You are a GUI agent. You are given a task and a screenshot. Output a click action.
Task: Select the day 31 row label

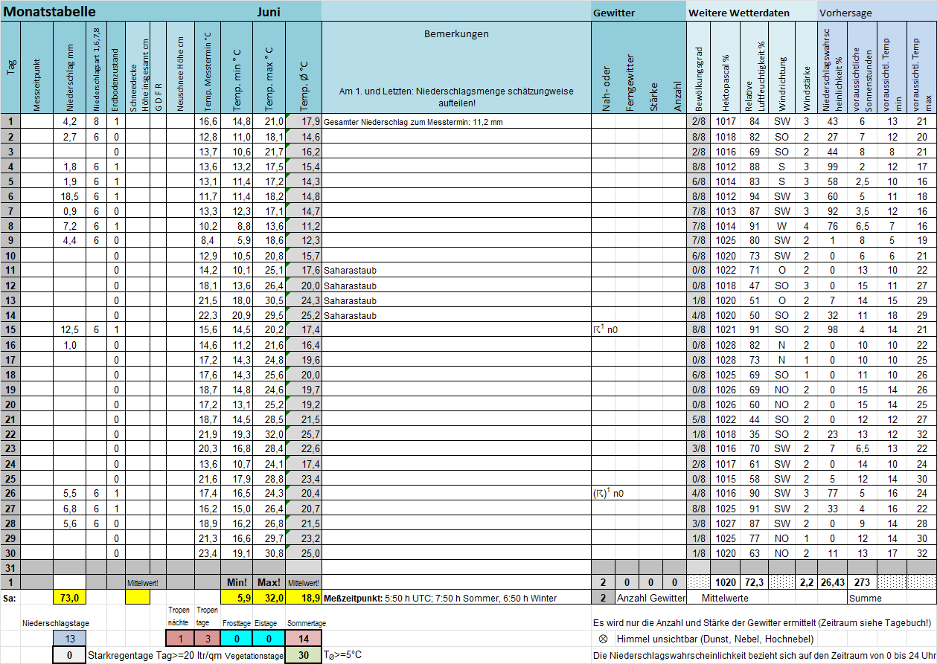(x=11, y=567)
